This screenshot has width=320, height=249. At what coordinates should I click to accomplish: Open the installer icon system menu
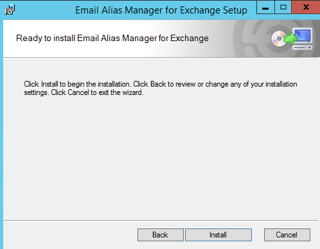[x=10, y=10]
